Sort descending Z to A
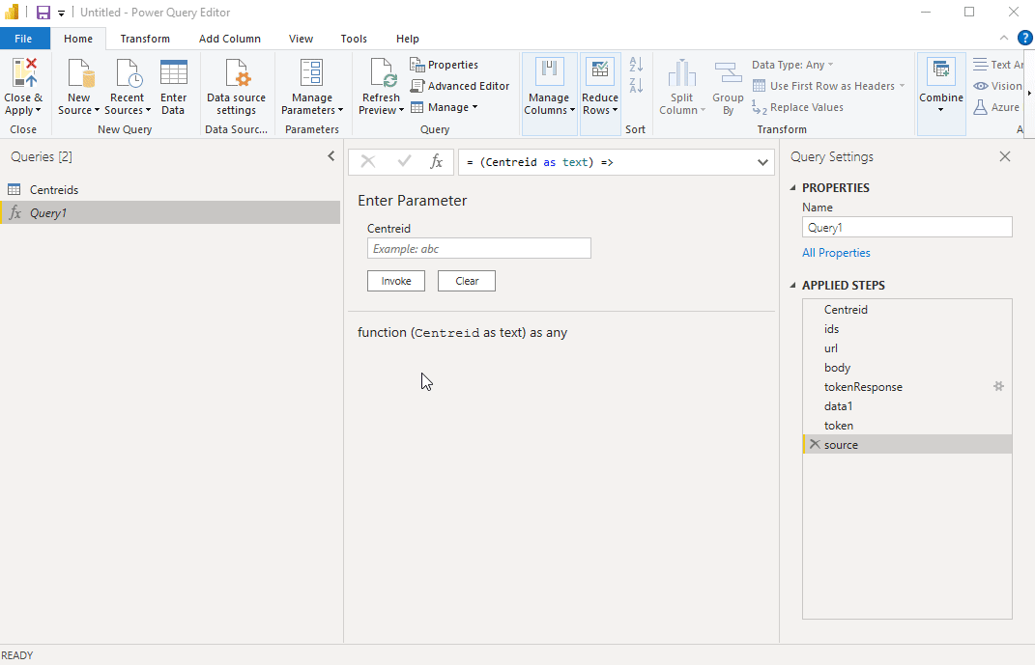The image size is (1035, 665). click(x=636, y=85)
